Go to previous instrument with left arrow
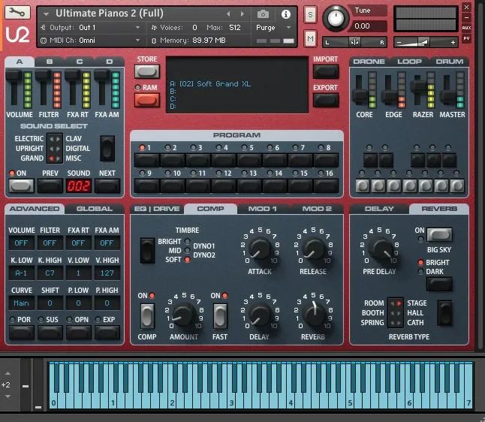 pyautogui.click(x=228, y=14)
